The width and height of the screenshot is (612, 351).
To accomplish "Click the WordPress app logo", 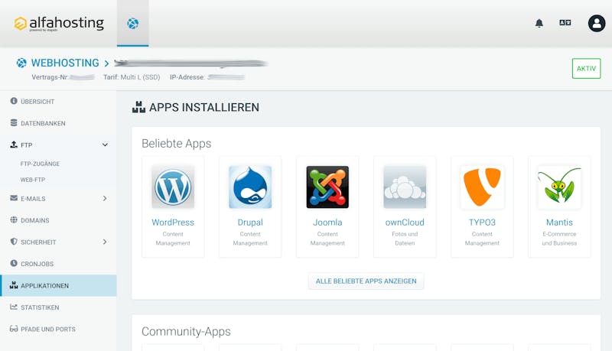I will point(173,187).
